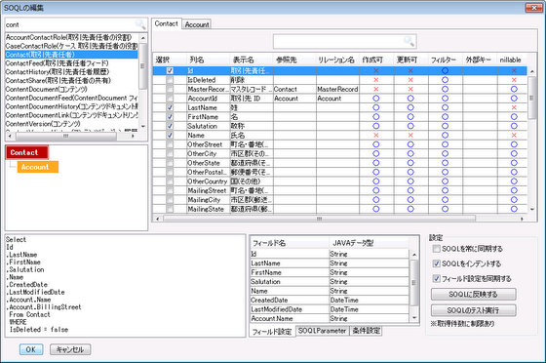Click the MailingStreet field name cell
The width and height of the screenshot is (546, 363).
[208, 190]
